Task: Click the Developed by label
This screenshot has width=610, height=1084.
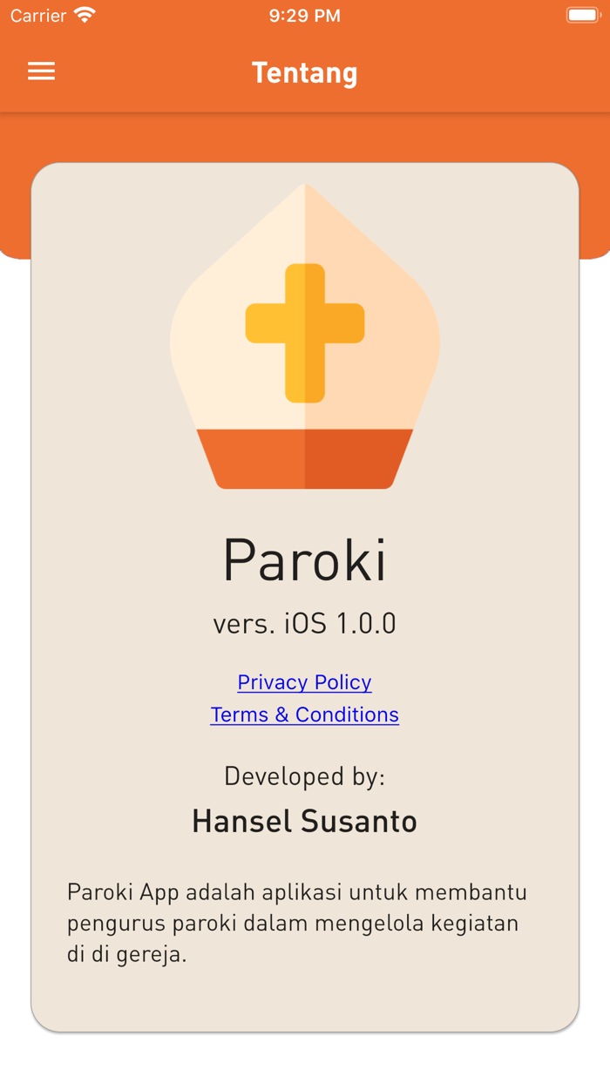Action: (304, 776)
